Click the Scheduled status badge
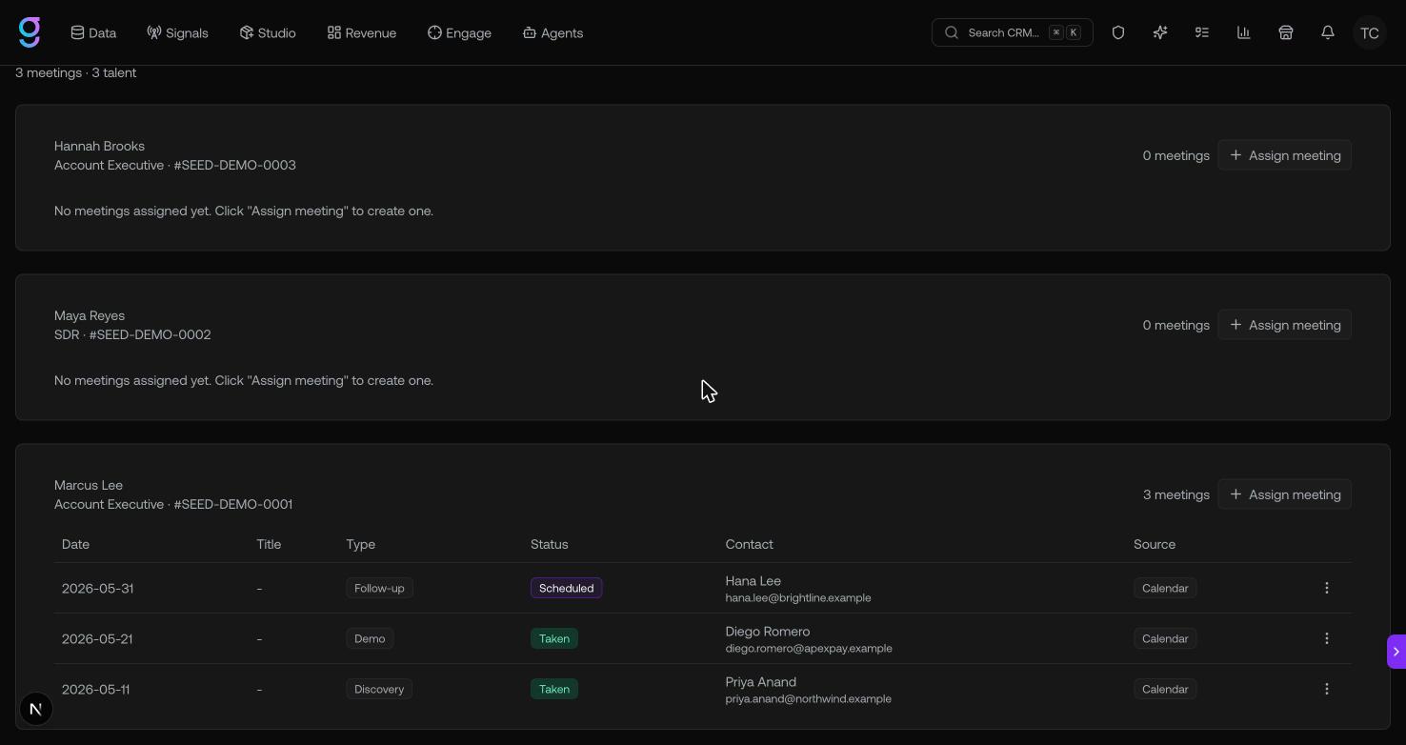Viewport: 1406px width, 745px height. coord(566,588)
